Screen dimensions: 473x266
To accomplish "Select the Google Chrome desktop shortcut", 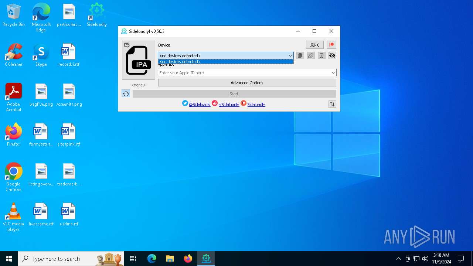I will 14,177.
